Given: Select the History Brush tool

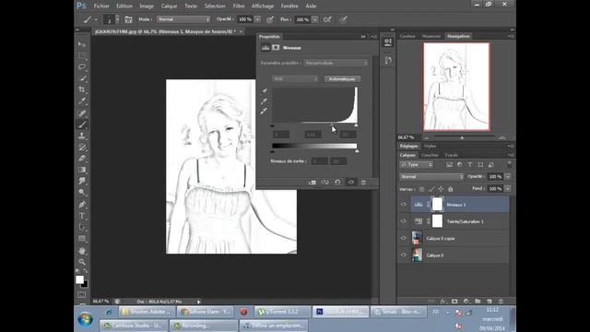Looking at the screenshot, I should click(82, 148).
